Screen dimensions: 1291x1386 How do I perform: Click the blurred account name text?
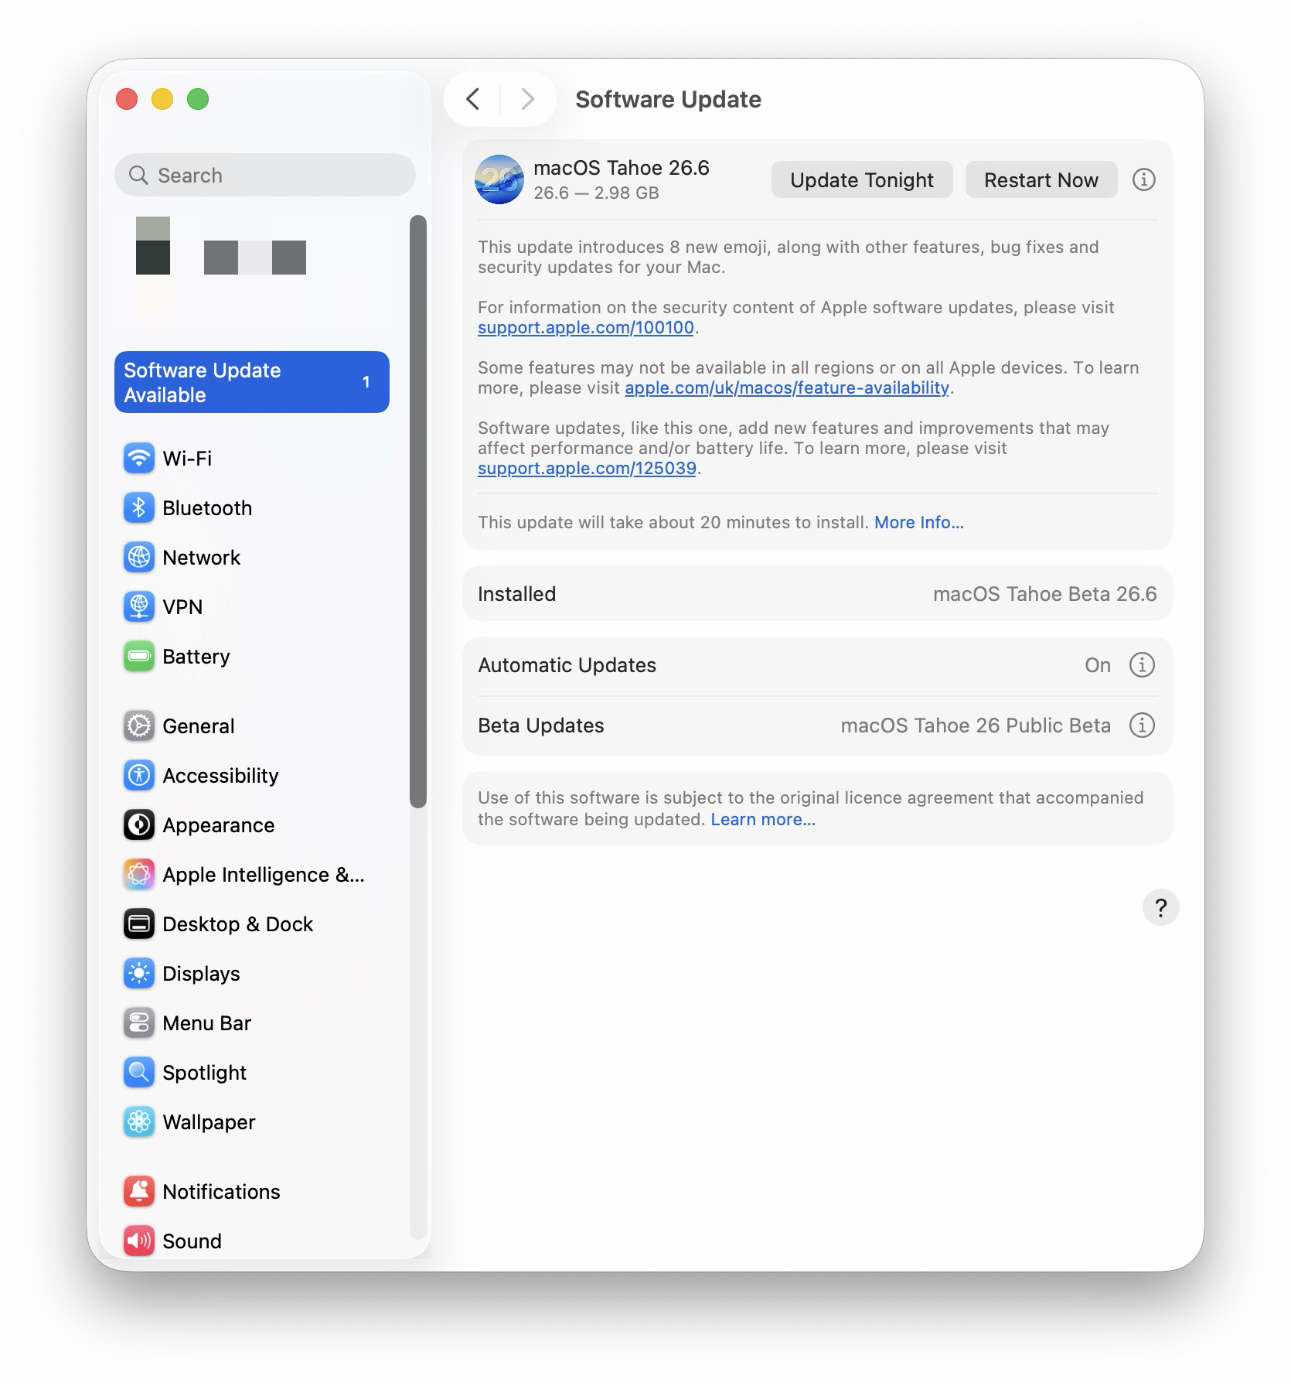tap(255, 257)
